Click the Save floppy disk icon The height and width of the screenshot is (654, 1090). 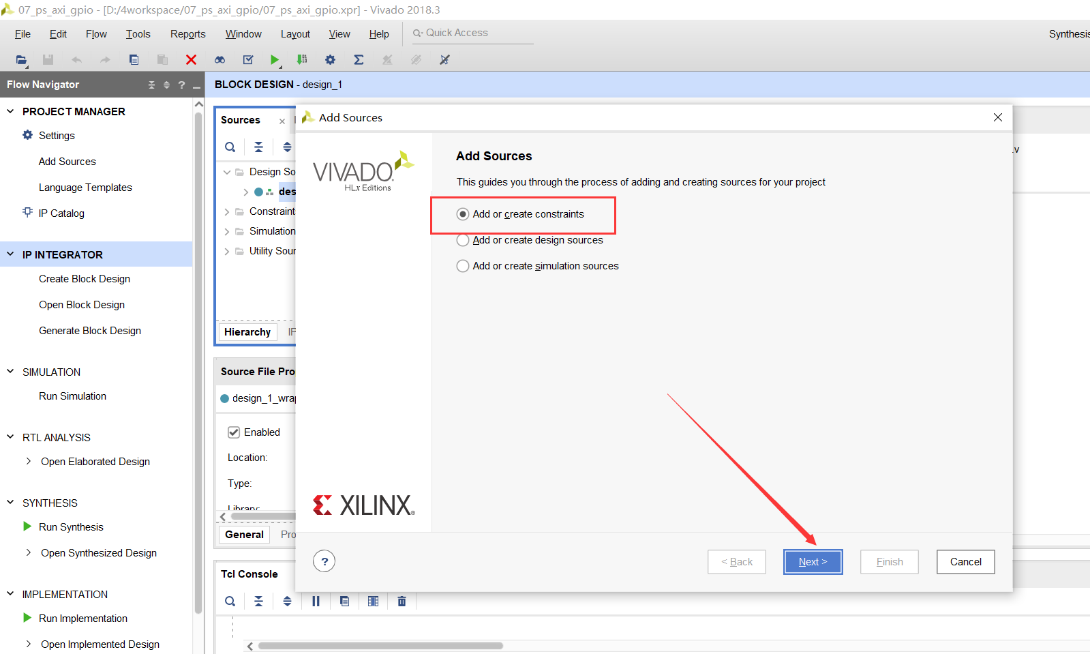click(x=48, y=60)
